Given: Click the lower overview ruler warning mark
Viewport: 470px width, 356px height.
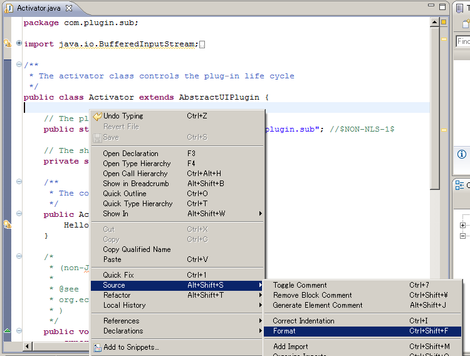Looking at the screenshot, I should [x=444, y=130].
